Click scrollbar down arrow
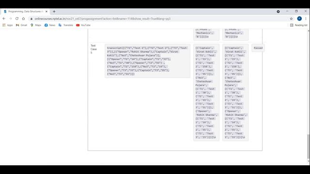Image resolution: width=310 pixels, height=174 pixels. [309, 161]
